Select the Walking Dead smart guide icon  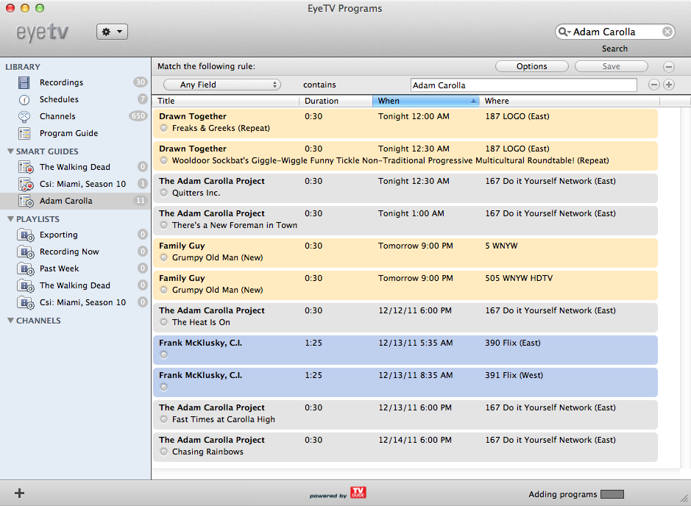point(26,167)
